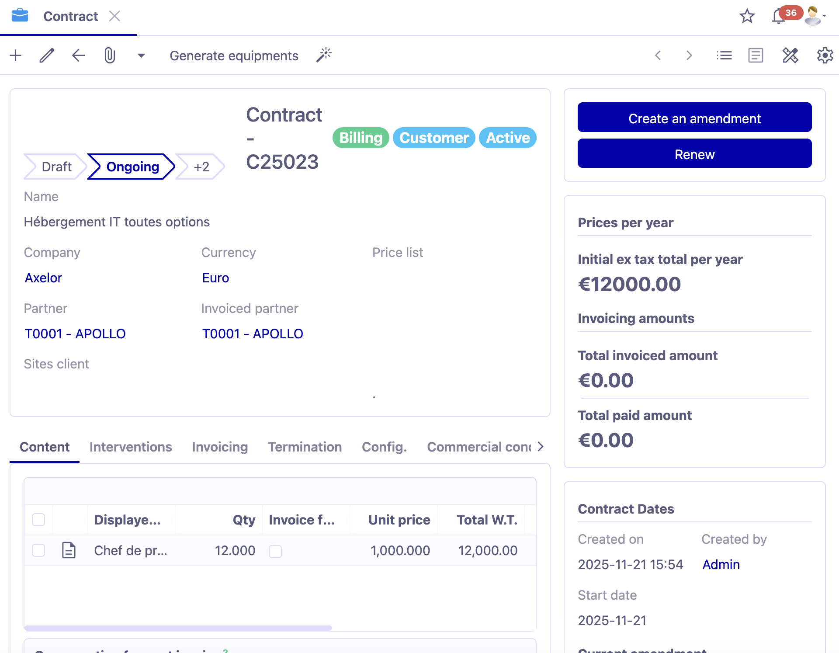Click the €12000.00 yearly total value
839x653 pixels.
[x=629, y=285]
